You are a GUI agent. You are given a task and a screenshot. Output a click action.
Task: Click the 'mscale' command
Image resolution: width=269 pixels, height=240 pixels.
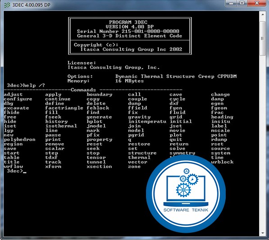220,131
